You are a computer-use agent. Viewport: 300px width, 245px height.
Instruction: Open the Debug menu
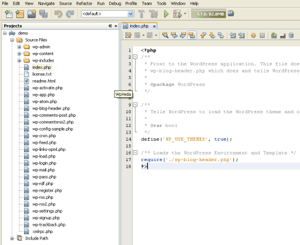point(115,4)
